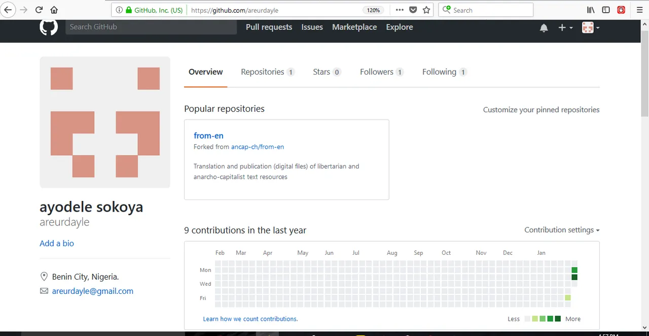
Task: Expand the Contribution settings dropdown
Action: pyautogui.click(x=562, y=230)
